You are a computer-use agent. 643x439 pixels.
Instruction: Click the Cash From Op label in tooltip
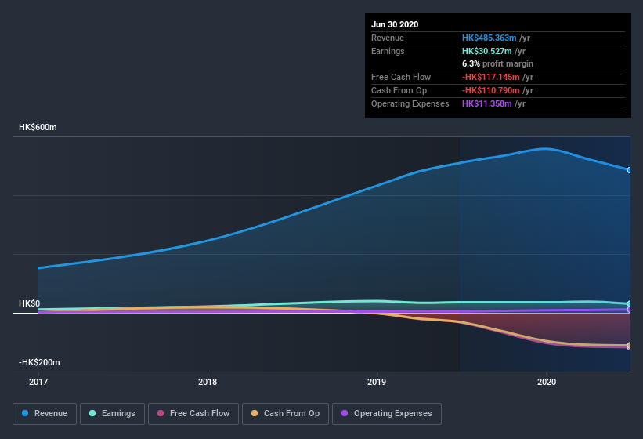coord(399,90)
